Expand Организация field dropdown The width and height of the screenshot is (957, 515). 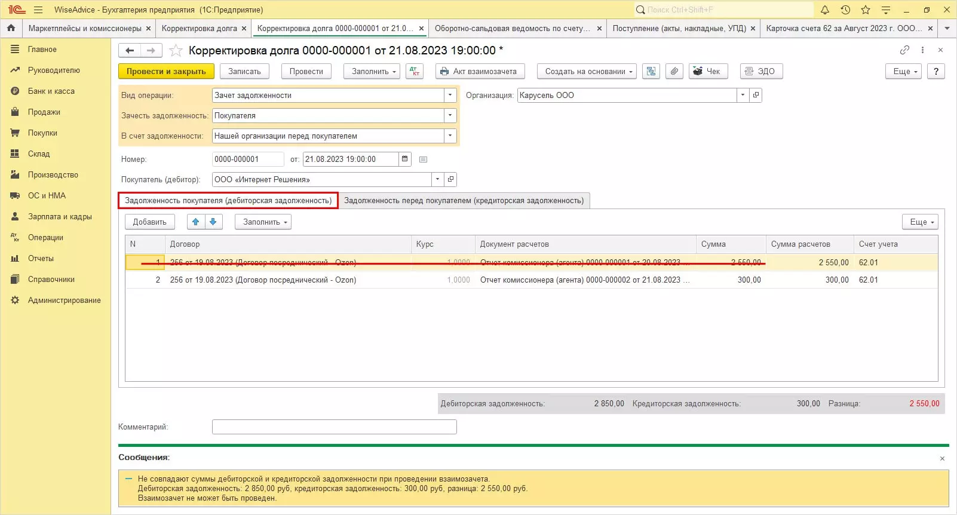coord(743,95)
